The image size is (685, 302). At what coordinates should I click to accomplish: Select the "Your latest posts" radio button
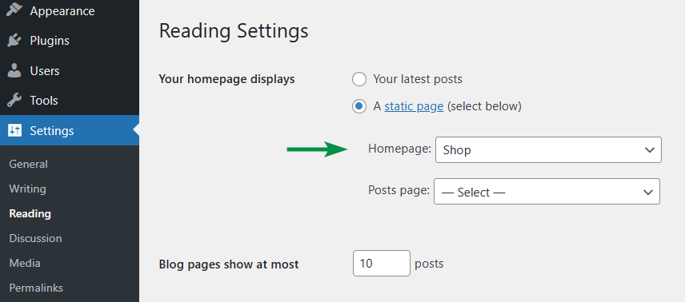[359, 79]
